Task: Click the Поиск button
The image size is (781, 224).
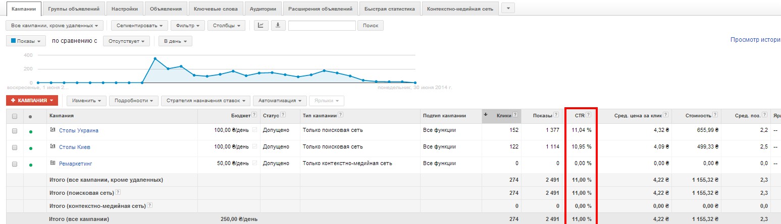Action: click(x=371, y=25)
